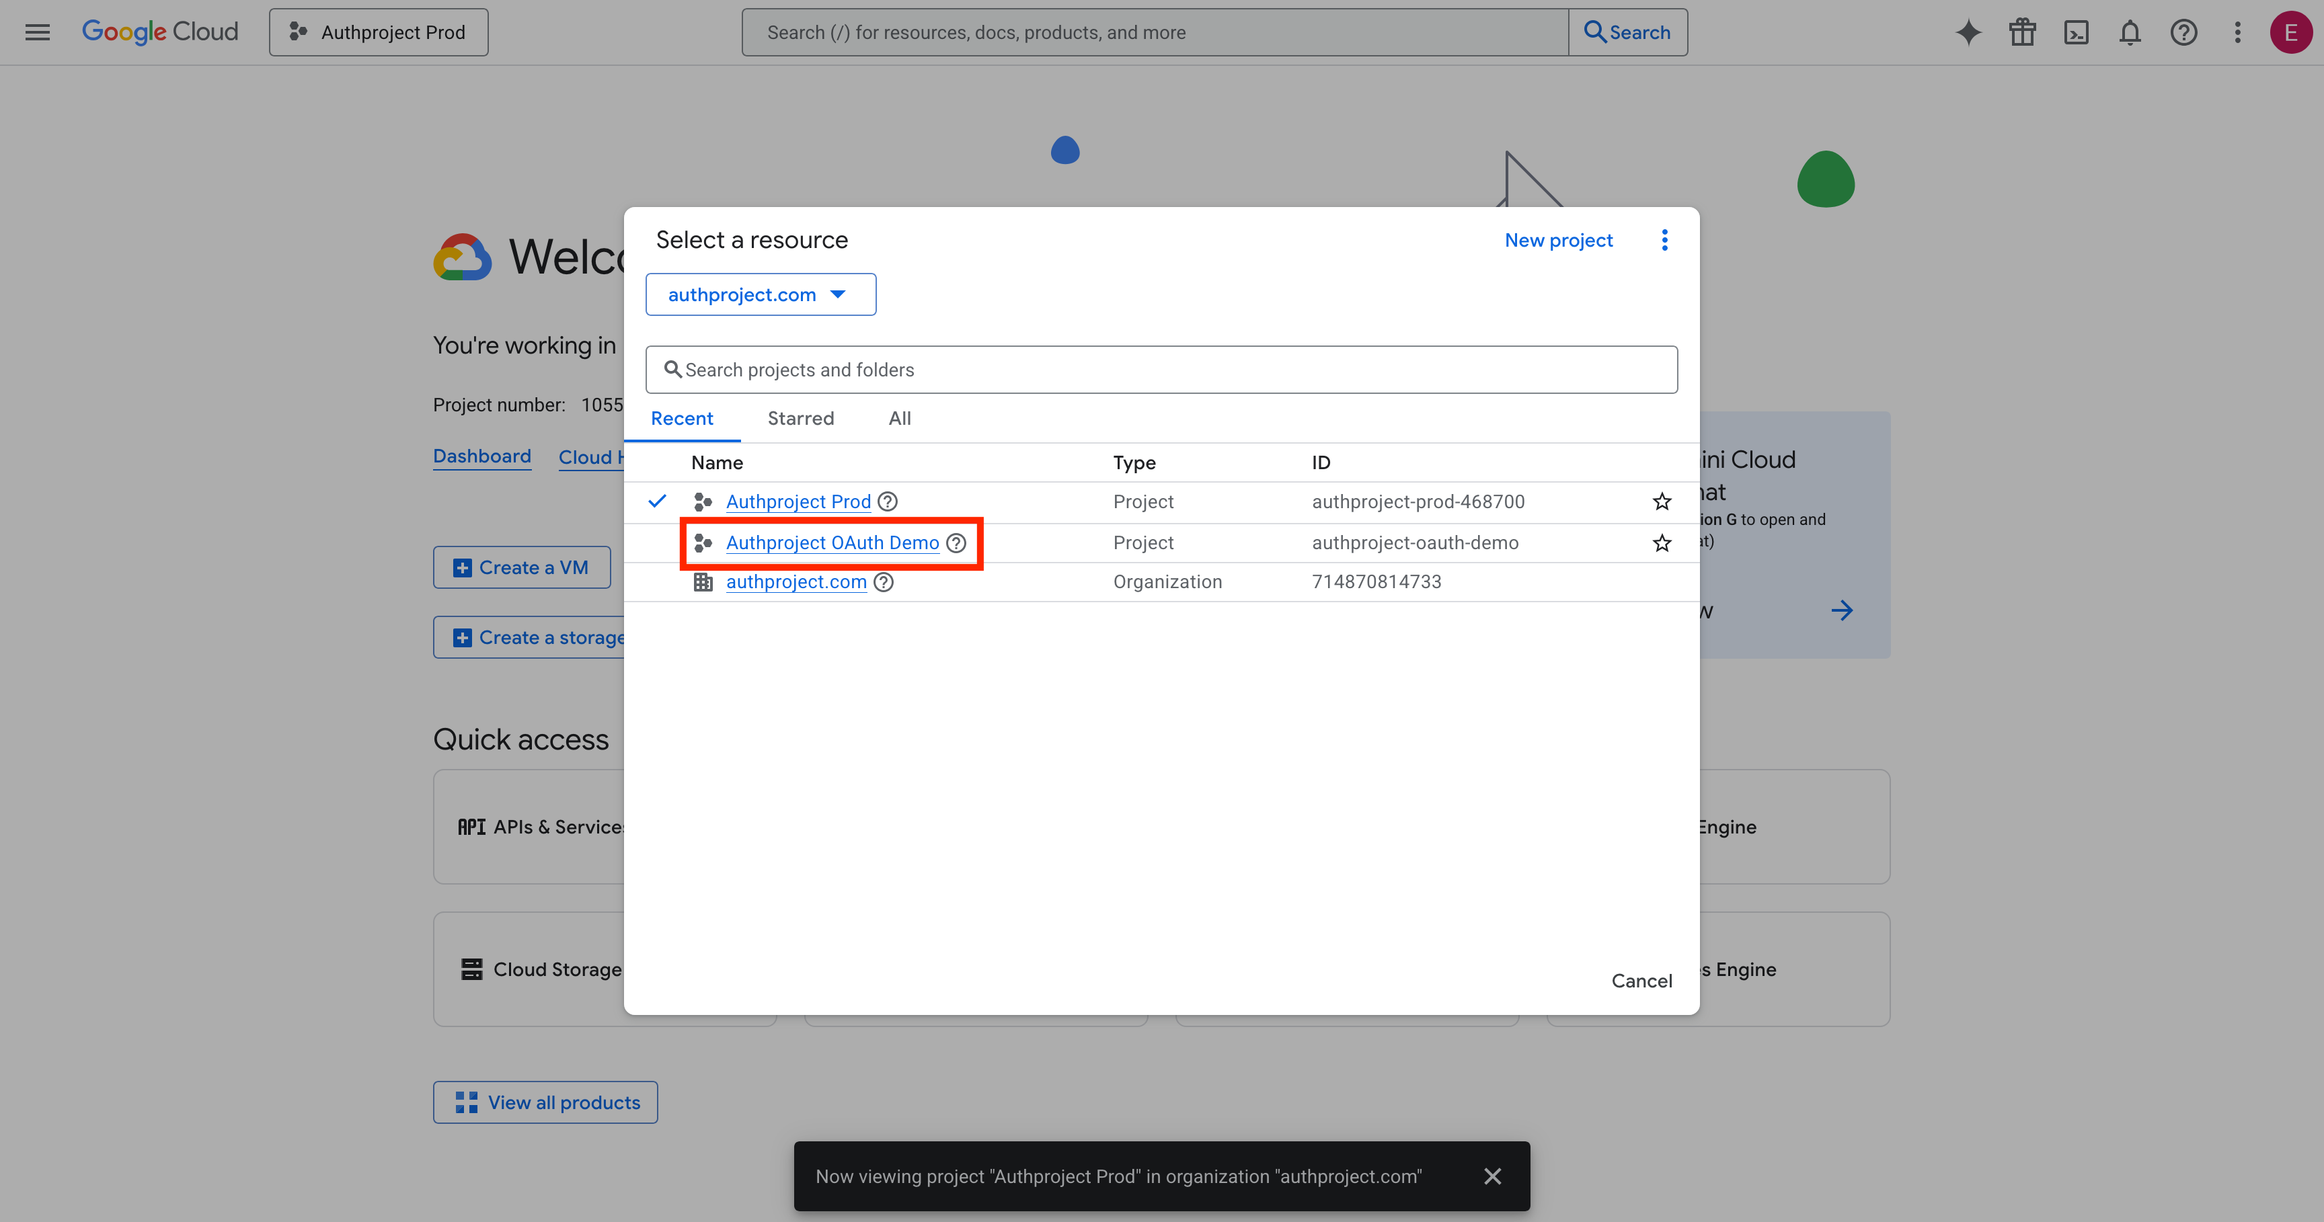Screen dimensions: 2324x1222
Task: Show help tooltip for authproject.com organization
Action: (884, 581)
